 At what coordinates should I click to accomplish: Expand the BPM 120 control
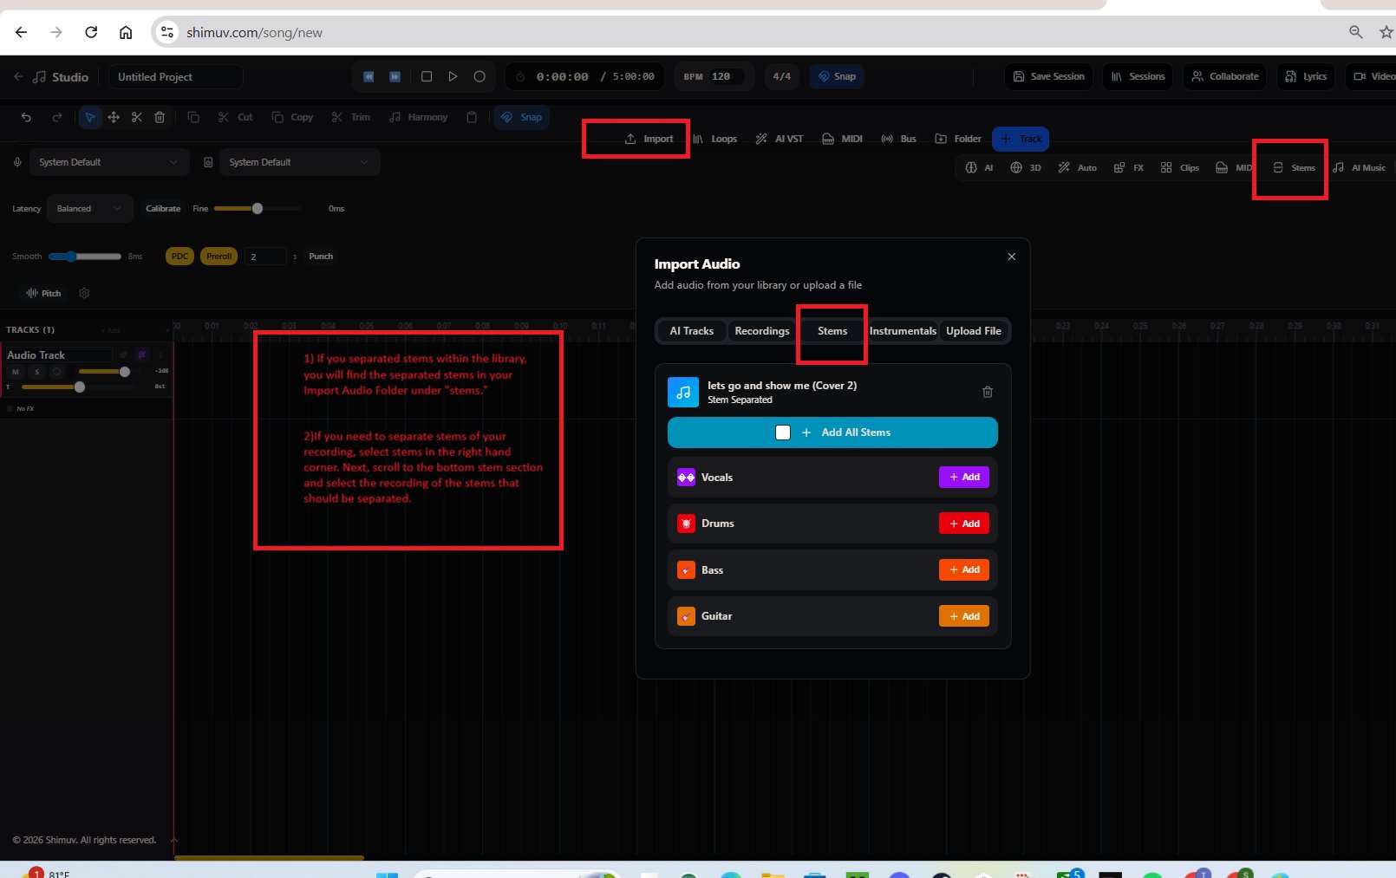click(x=714, y=76)
